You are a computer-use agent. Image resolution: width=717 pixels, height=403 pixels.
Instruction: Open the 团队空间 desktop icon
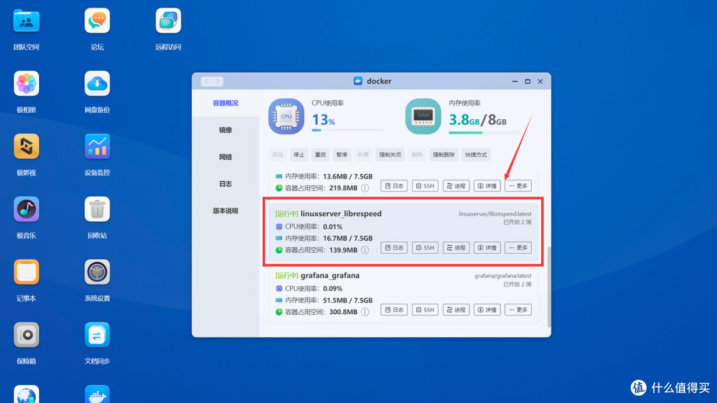click(x=26, y=21)
